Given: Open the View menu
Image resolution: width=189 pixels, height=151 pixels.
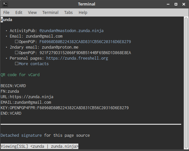Looking at the screenshot, I should 33,12.
